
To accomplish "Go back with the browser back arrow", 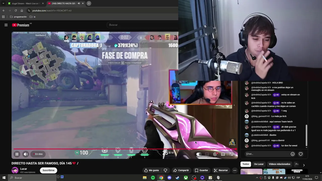I will pyautogui.click(x=4, y=11).
